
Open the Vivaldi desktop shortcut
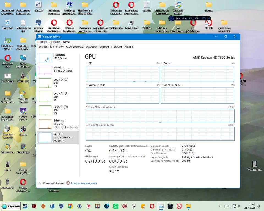click(209, 24)
